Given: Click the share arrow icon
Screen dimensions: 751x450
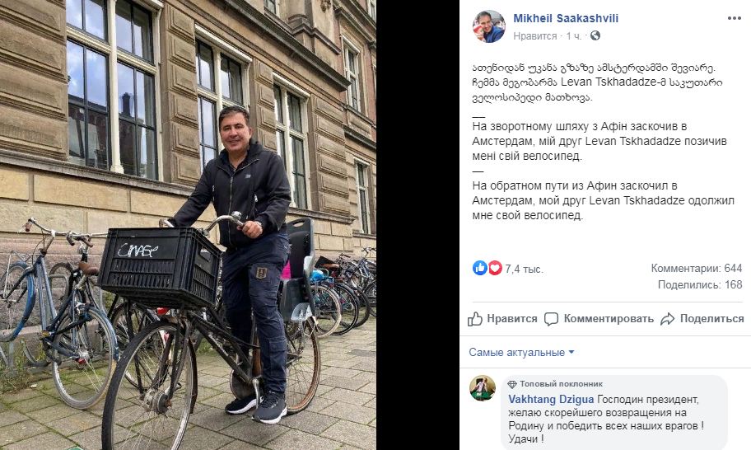Looking at the screenshot, I should tap(667, 319).
